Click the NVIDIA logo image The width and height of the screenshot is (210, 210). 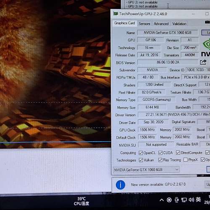pos(206,47)
